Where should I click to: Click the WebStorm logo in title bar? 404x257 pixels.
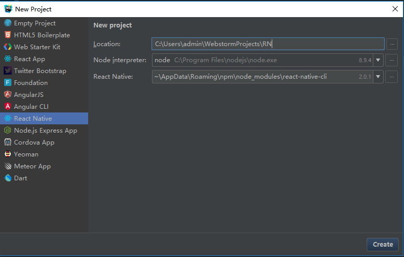click(8, 9)
